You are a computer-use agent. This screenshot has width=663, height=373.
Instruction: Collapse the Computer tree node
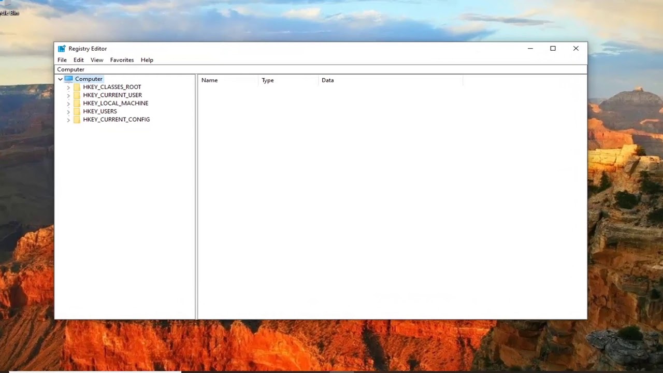[x=60, y=79]
